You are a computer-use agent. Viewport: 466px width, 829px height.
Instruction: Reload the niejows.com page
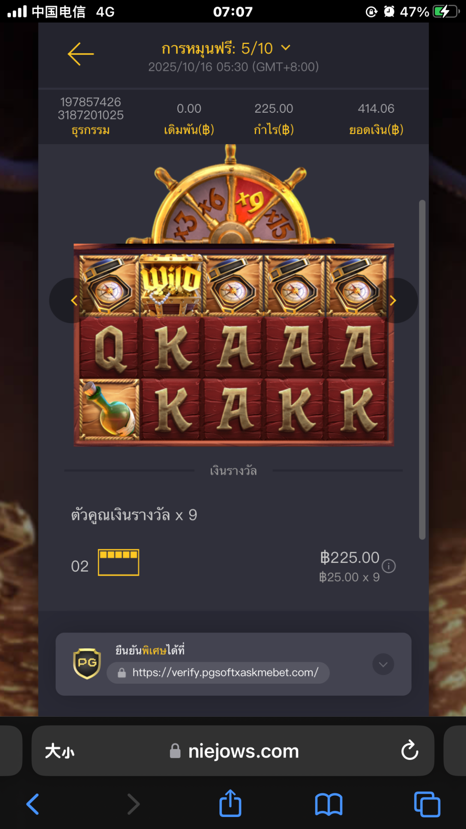point(410,750)
